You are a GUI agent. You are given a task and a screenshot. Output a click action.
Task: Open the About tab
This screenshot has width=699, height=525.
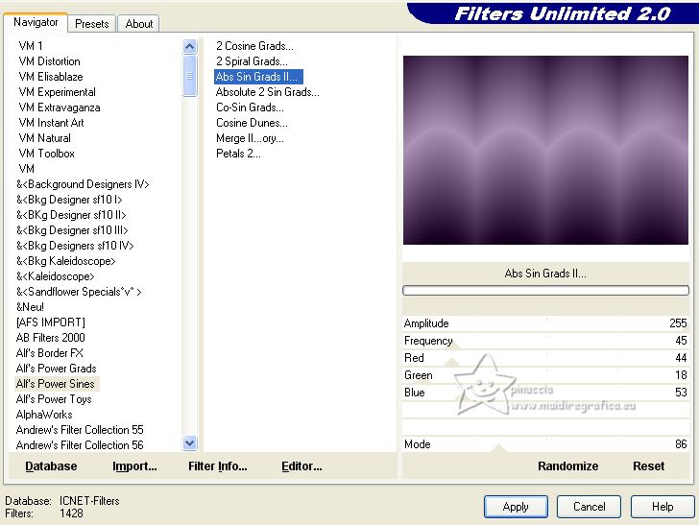coord(138,24)
